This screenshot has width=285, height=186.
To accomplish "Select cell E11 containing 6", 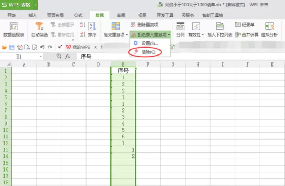I will click(123, 137).
